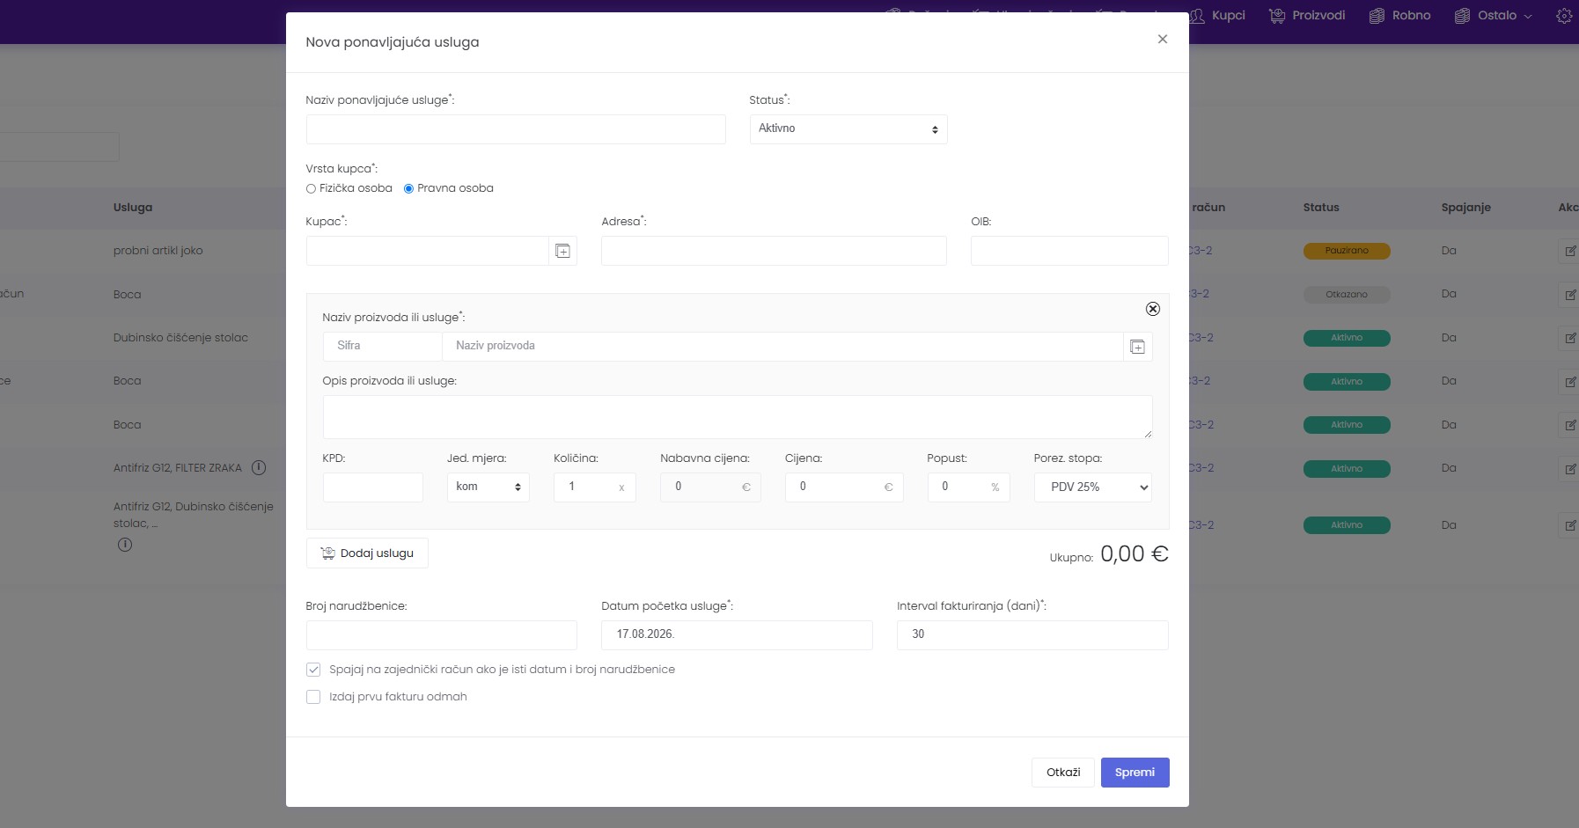Screen dimensions: 1579x828
Task: Click the Kupci icon in navigation
Action: point(1197,16)
